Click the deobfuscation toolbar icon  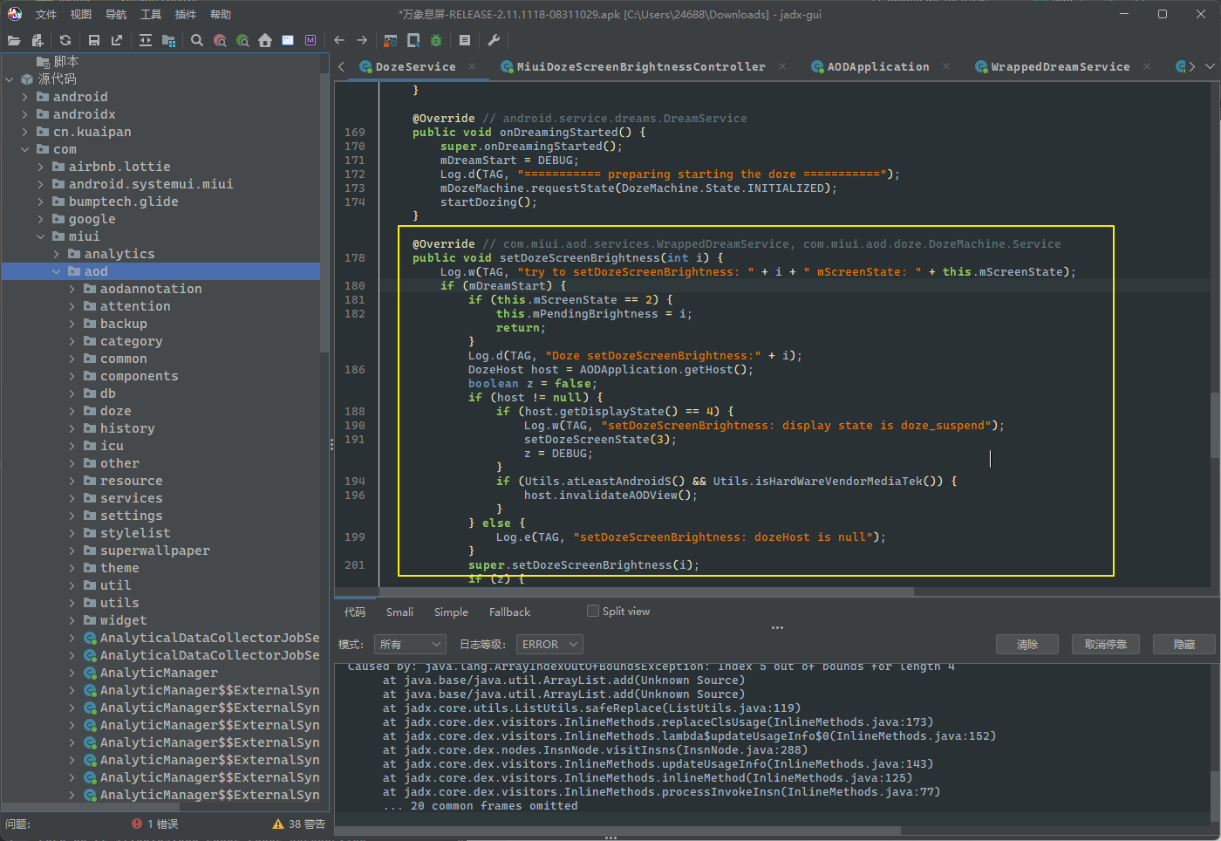coord(391,40)
